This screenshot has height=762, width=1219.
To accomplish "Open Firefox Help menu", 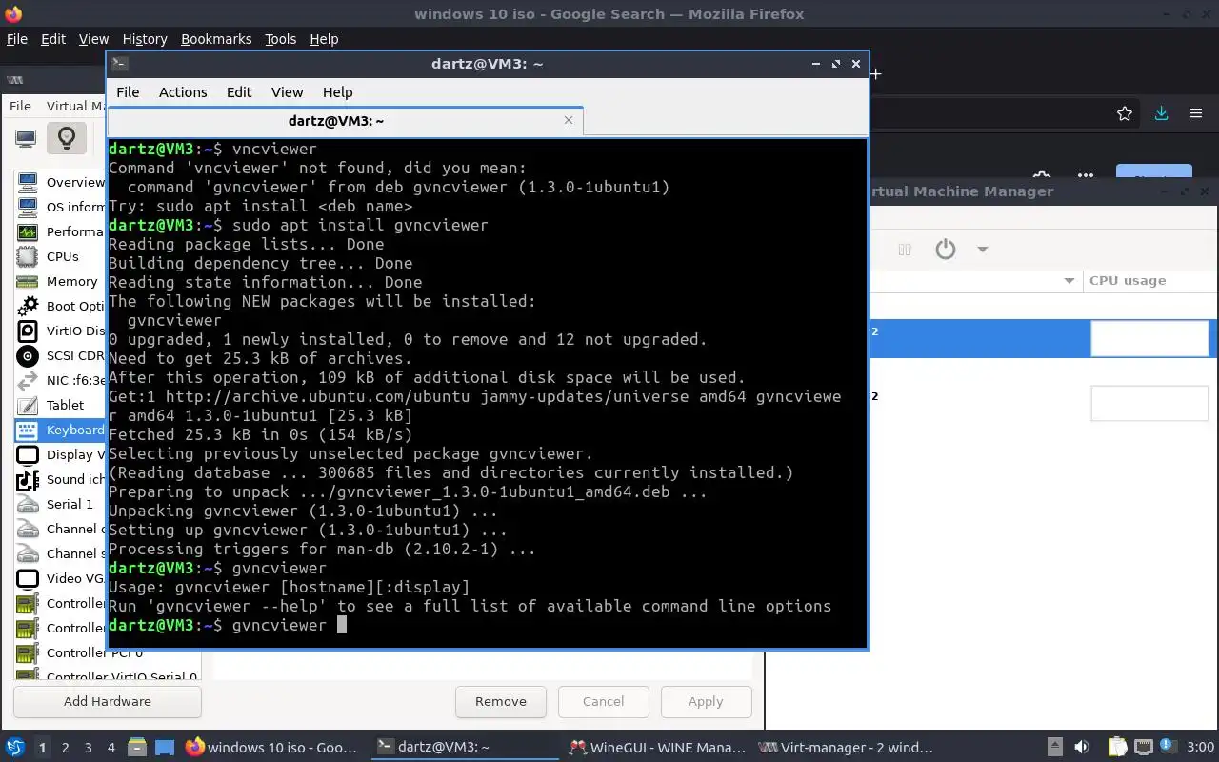I will pos(324,39).
